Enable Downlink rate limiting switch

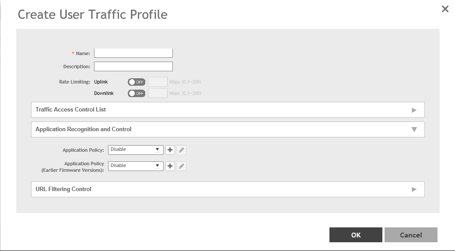pos(136,93)
